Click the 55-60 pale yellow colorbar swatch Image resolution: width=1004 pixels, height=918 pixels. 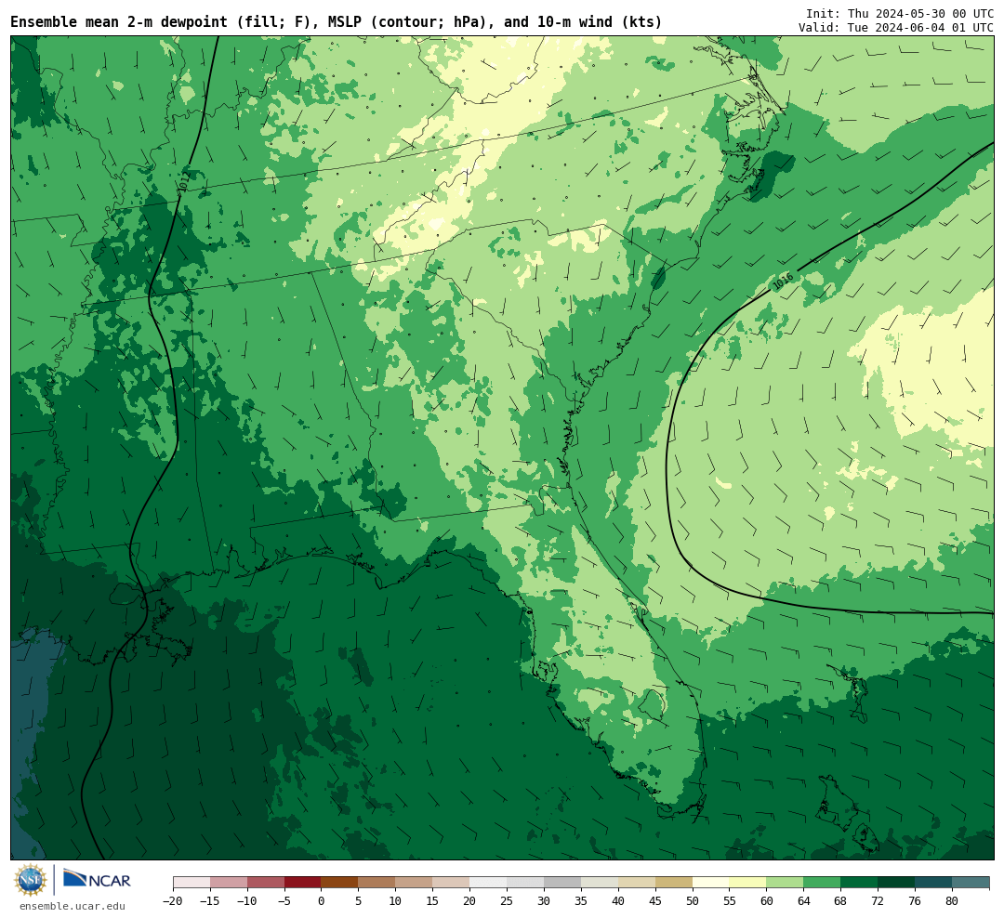[x=747, y=883]
